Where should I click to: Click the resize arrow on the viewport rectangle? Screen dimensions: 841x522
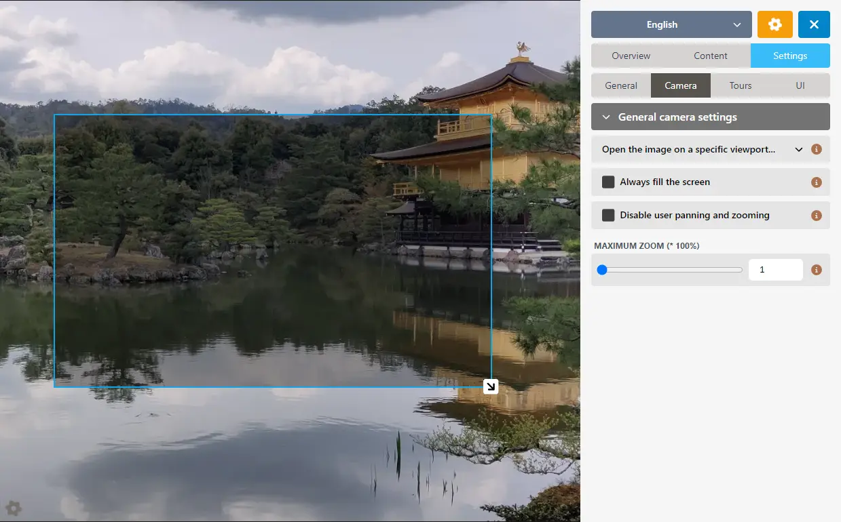tap(490, 386)
